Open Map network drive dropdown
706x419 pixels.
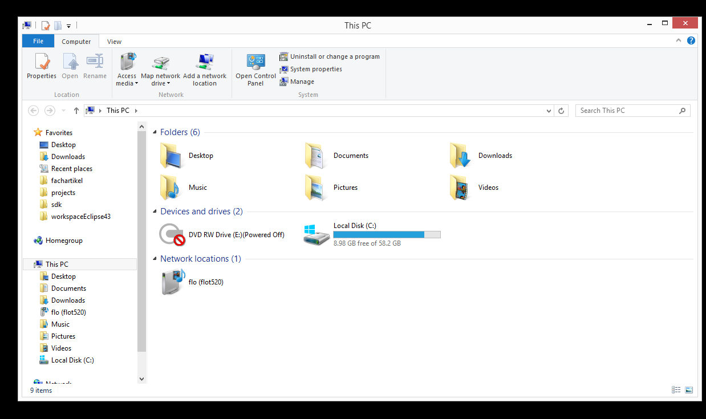click(x=160, y=70)
